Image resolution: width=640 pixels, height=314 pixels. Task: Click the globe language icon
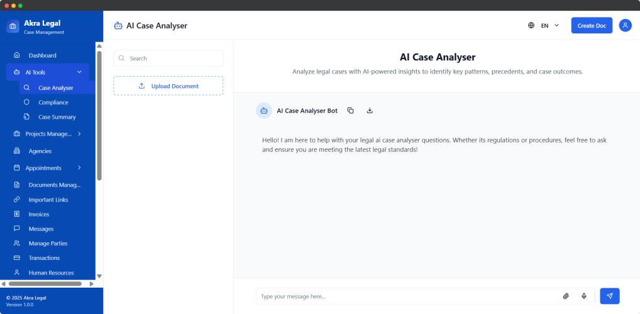click(x=531, y=26)
